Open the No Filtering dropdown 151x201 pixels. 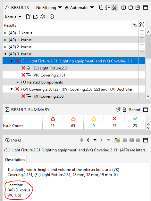49,8
